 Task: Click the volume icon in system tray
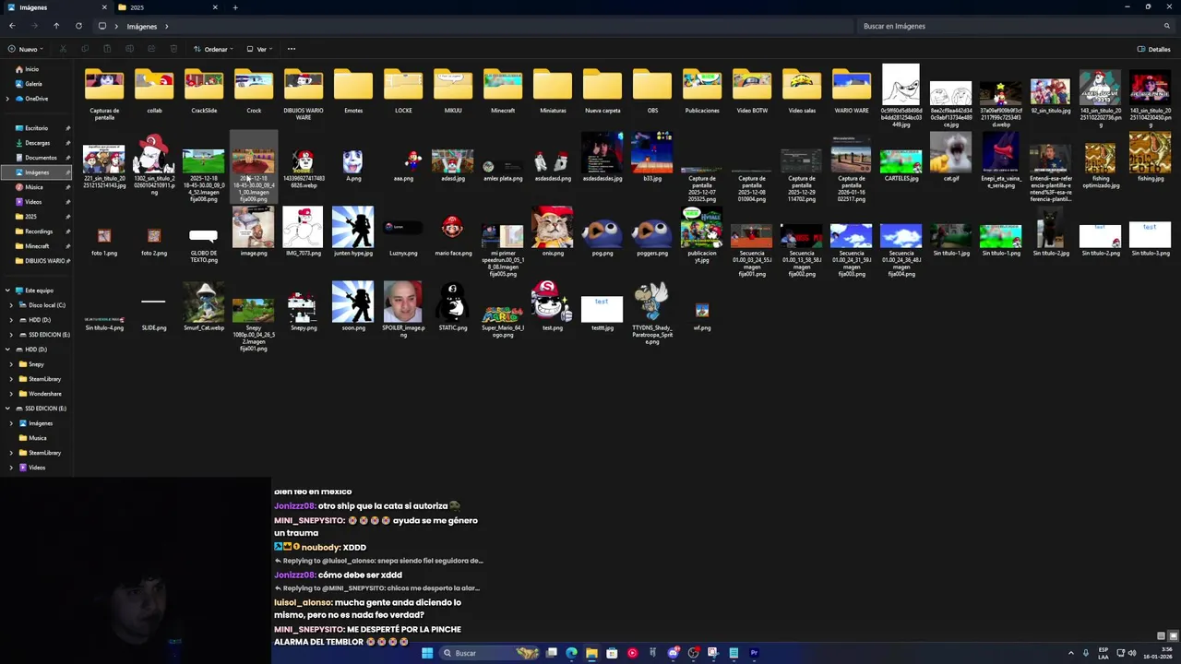tap(1132, 653)
